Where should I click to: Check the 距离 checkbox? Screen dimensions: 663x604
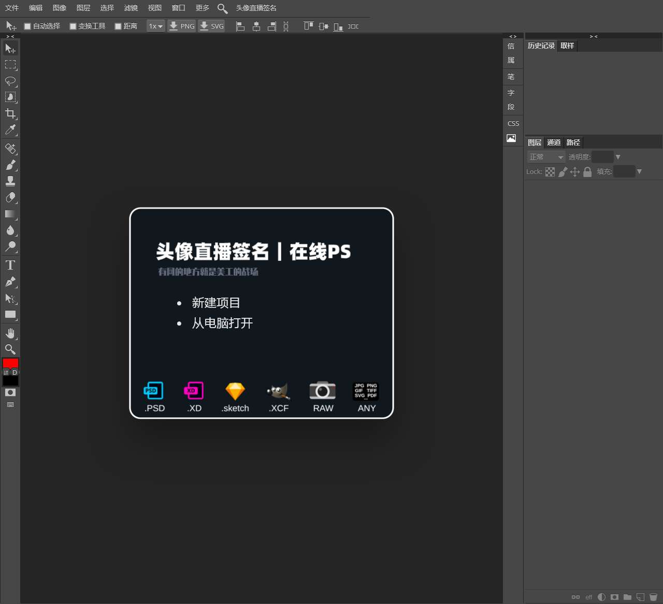click(118, 26)
